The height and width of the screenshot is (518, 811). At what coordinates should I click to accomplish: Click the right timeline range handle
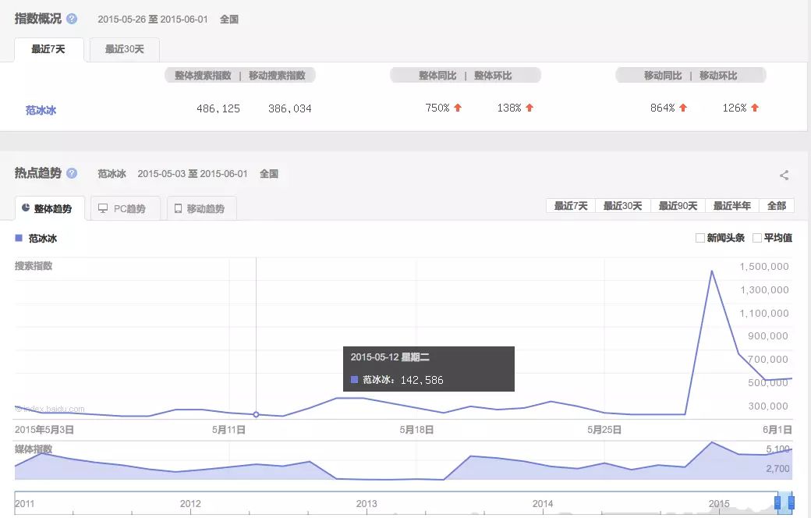pos(791,502)
